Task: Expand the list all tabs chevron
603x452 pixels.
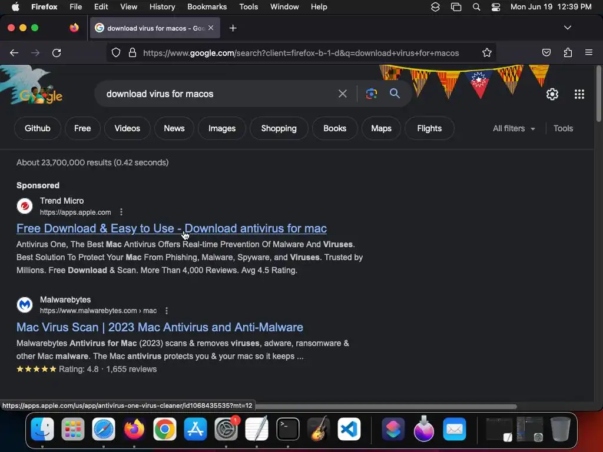Action: (x=568, y=28)
